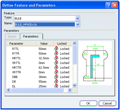The image size is (120, 110).
Task: Click the 32.5mm value of HRTTL
Action: (x=44, y=58)
